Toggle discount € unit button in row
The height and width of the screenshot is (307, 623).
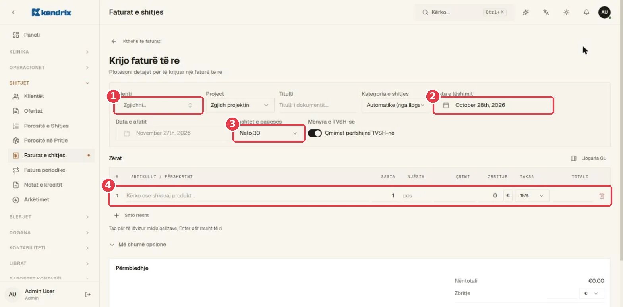coord(508,196)
